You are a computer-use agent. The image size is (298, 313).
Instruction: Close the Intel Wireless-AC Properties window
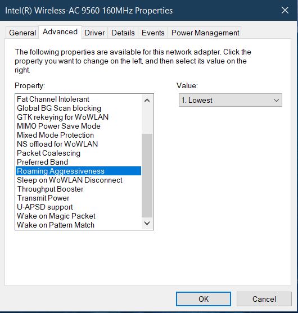pyautogui.click(x=285, y=10)
